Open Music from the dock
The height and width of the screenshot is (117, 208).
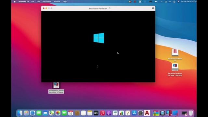pyautogui.click(x=102, y=113)
